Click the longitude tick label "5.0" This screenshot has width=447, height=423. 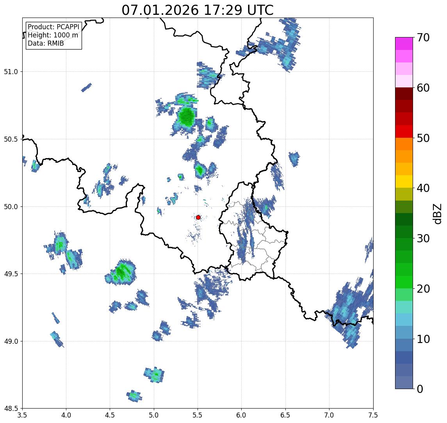154,415
